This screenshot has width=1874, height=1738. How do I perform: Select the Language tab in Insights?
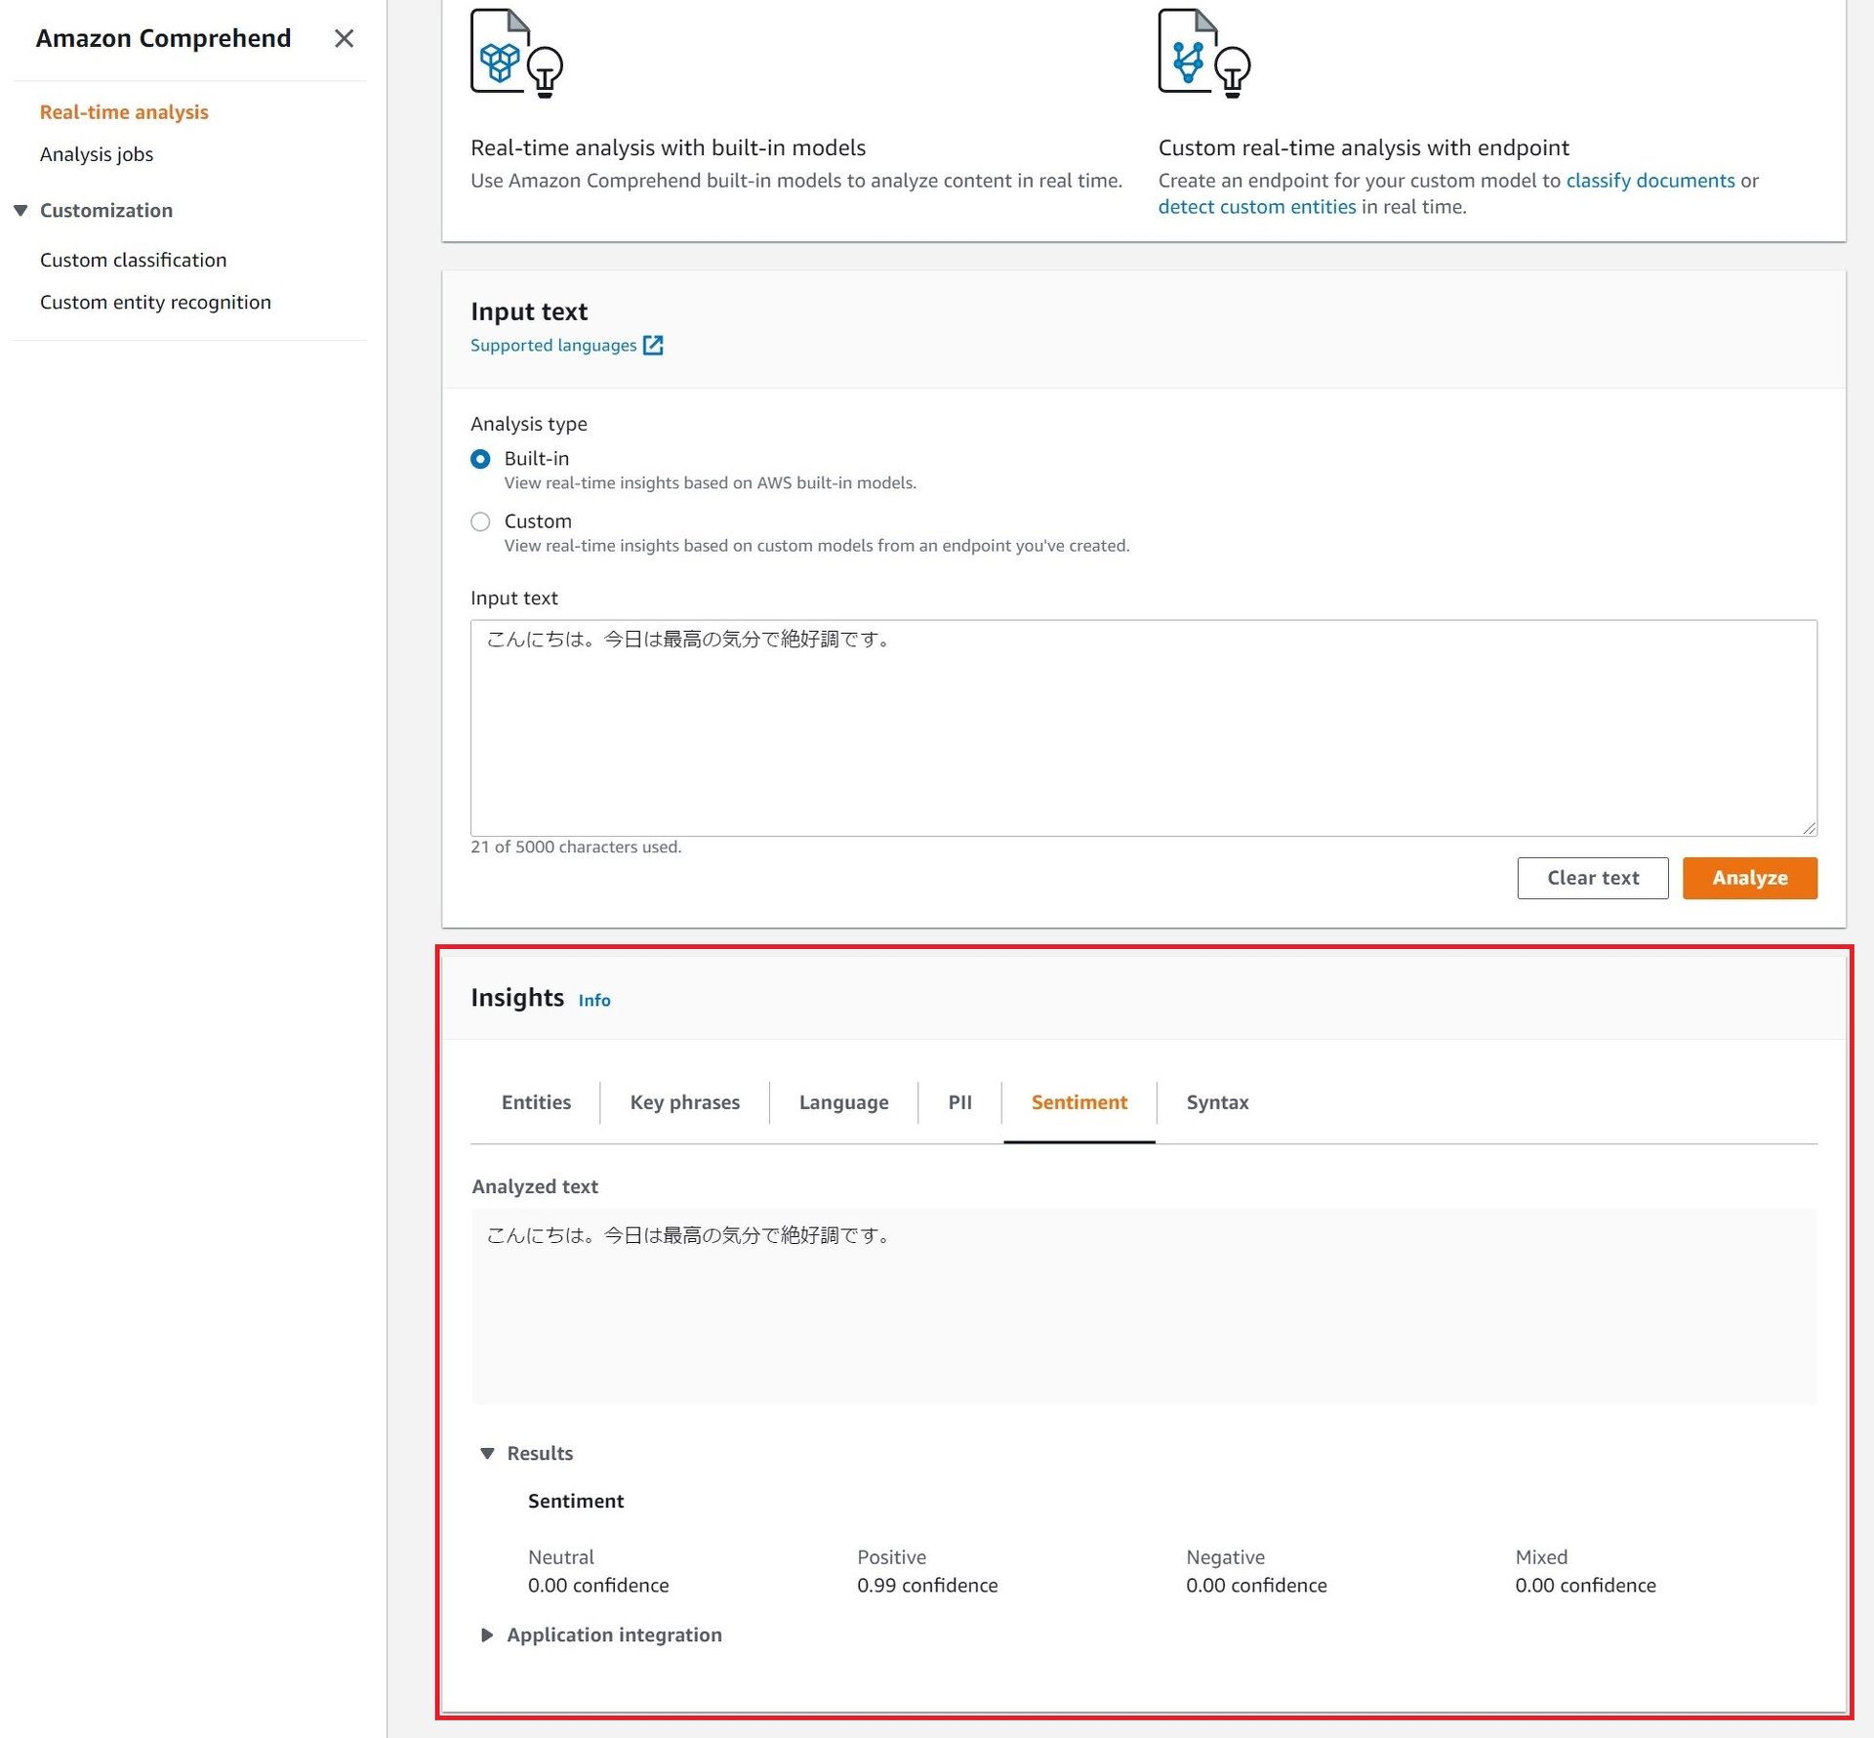click(x=842, y=1101)
